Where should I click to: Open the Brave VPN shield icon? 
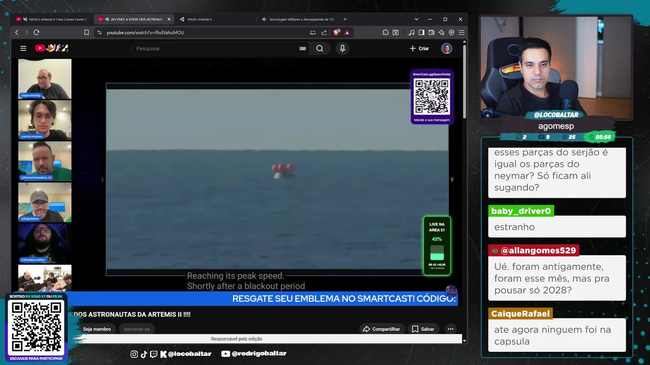(451, 32)
